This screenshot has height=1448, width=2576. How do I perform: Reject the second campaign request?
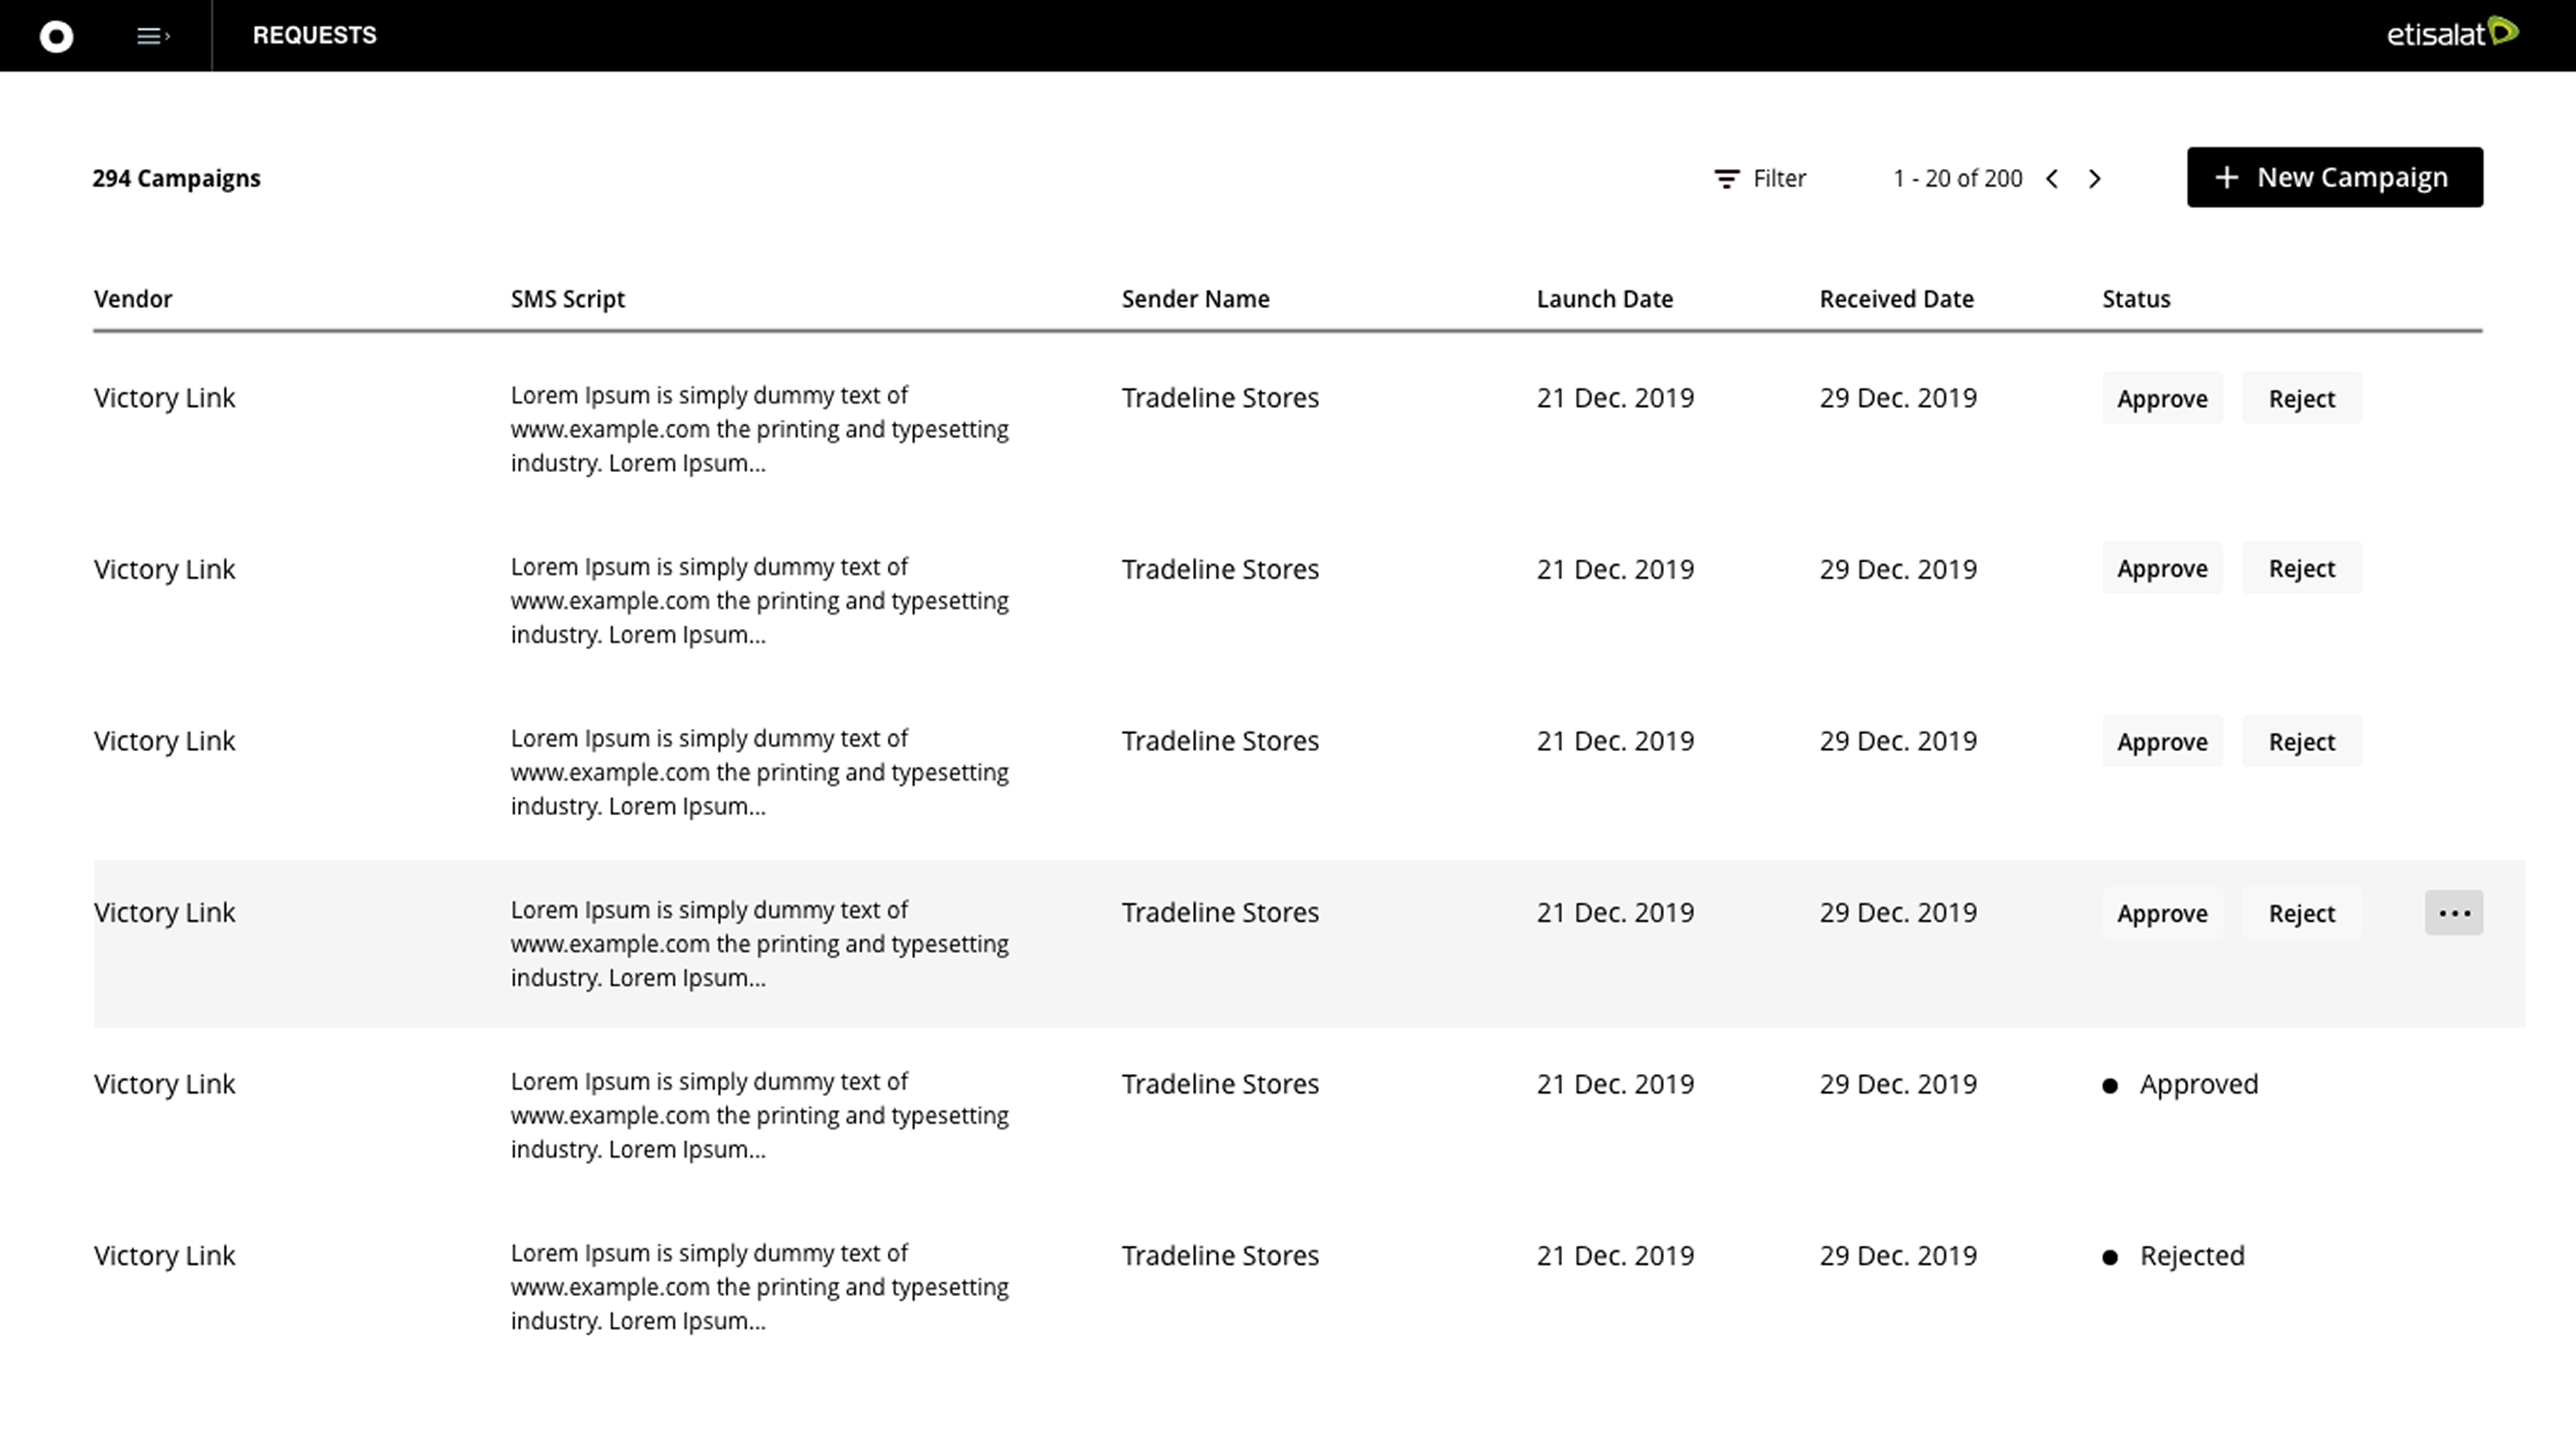2301,568
